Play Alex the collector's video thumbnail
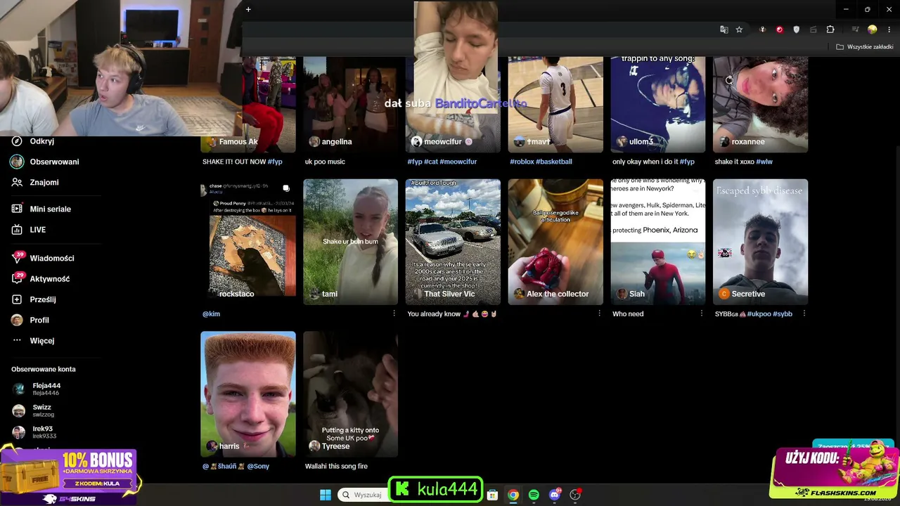The image size is (900, 506). [x=555, y=242]
